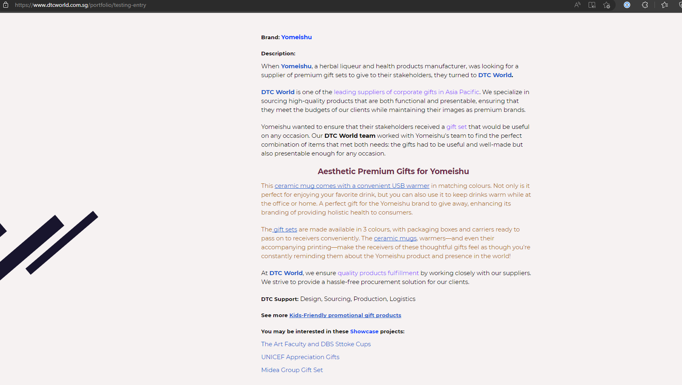The width and height of the screenshot is (682, 385).
Task: Click Yomeishu link in description paragraph
Action: 296,66
